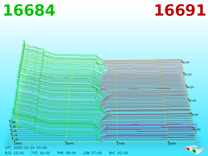Click the BJS 15:00 clock
The width and height of the screenshot is (208, 156).
coord(15,153)
